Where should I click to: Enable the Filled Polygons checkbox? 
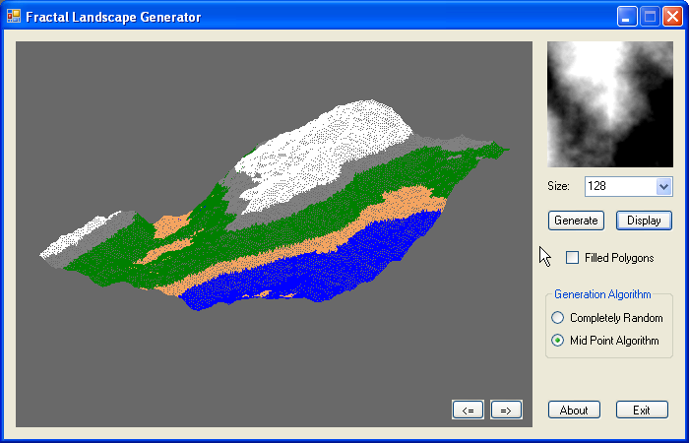point(572,258)
